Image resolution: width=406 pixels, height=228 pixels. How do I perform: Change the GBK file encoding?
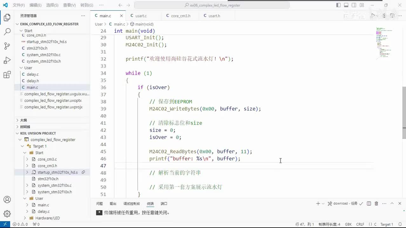pyautogui.click(x=348, y=224)
